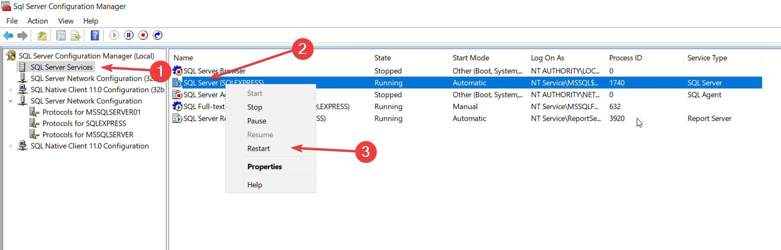Click the SQL Server Reporting row icon
Screen dimensions: 781x250
[177, 118]
